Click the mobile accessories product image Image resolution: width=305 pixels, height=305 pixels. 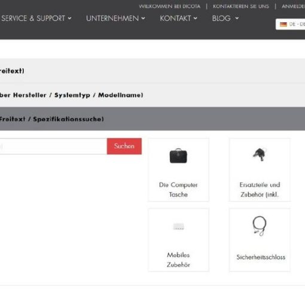[x=179, y=227]
